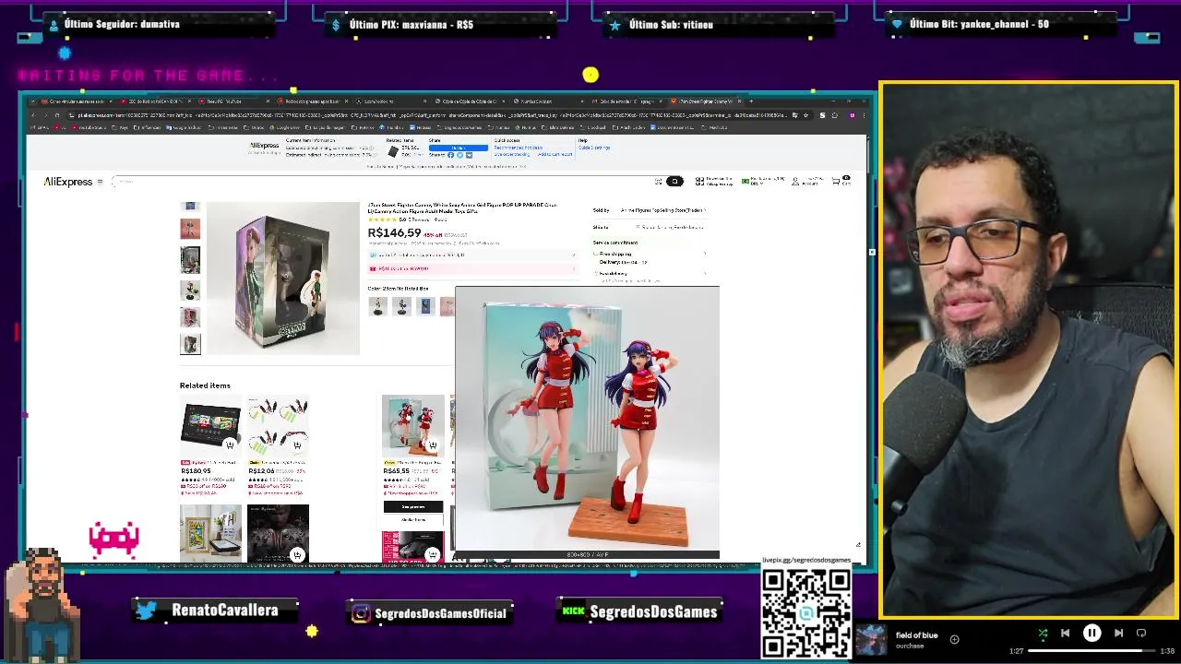The image size is (1181, 664).
Task: Open the related framed picture item thumbnail
Action: [210, 533]
